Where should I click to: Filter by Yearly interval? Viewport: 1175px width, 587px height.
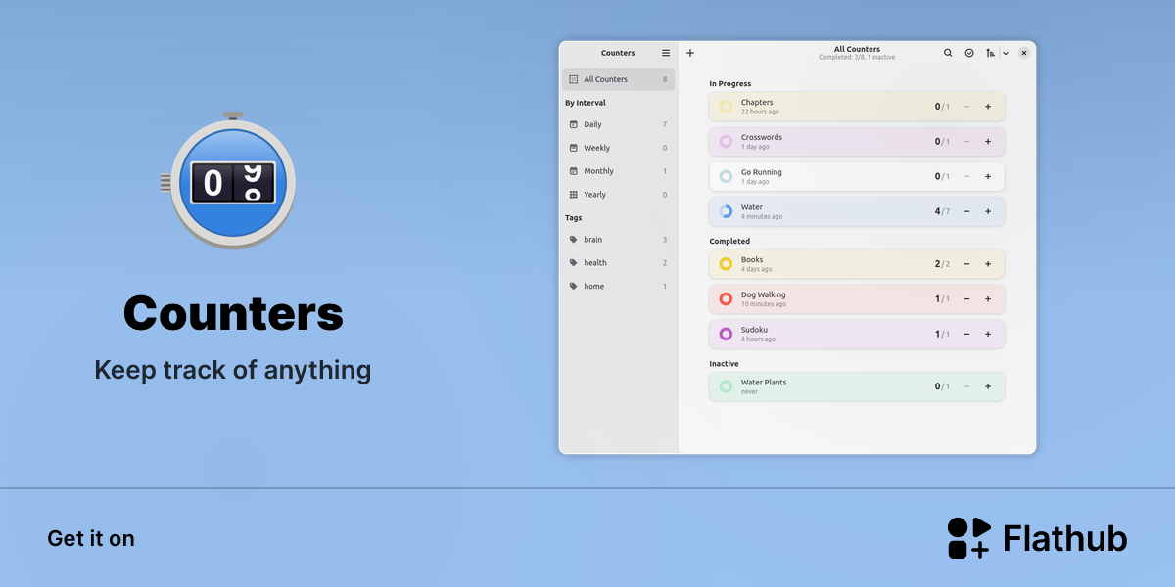tap(618, 195)
